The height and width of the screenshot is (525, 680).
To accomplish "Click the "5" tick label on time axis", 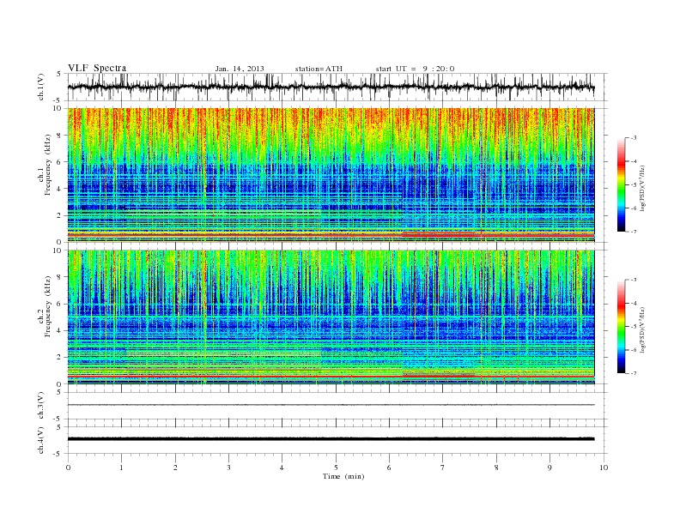I will [336, 468].
